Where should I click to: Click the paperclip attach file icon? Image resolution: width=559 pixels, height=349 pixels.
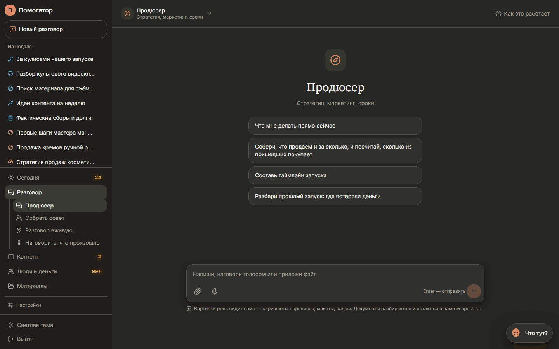(x=198, y=291)
